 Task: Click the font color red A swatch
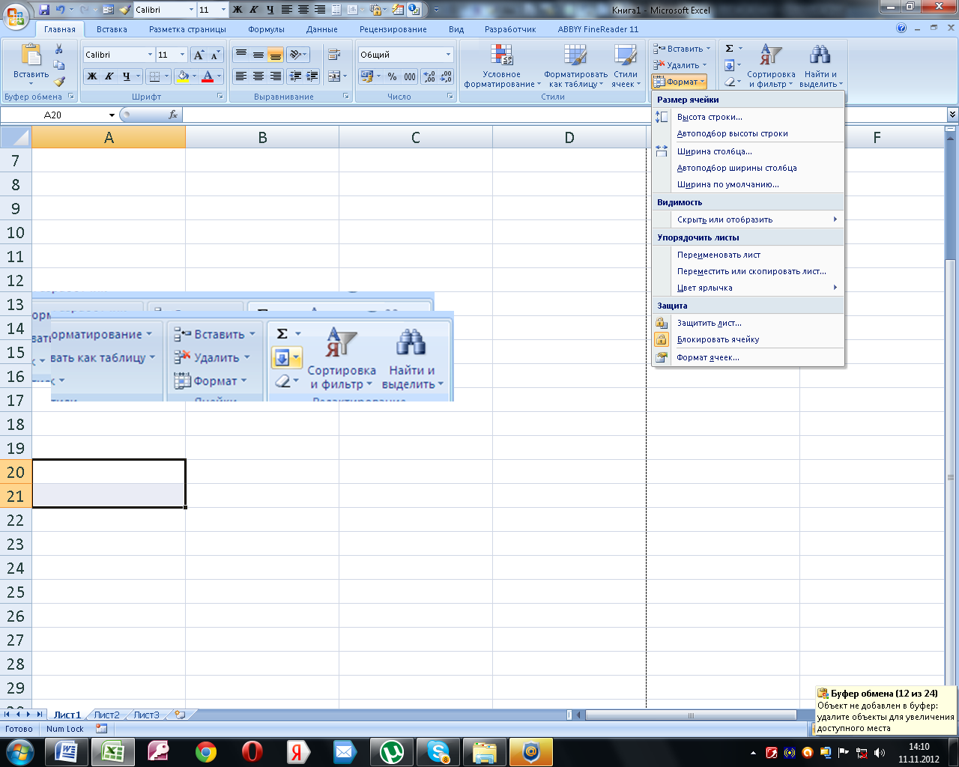pyautogui.click(x=208, y=76)
